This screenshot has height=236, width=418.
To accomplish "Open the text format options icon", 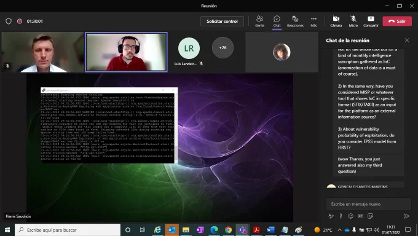I will coord(331,216).
